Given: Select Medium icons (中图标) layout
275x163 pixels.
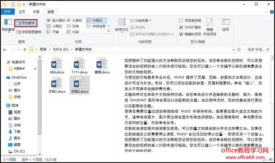Looking at the screenshot, I should click(x=96, y=21).
